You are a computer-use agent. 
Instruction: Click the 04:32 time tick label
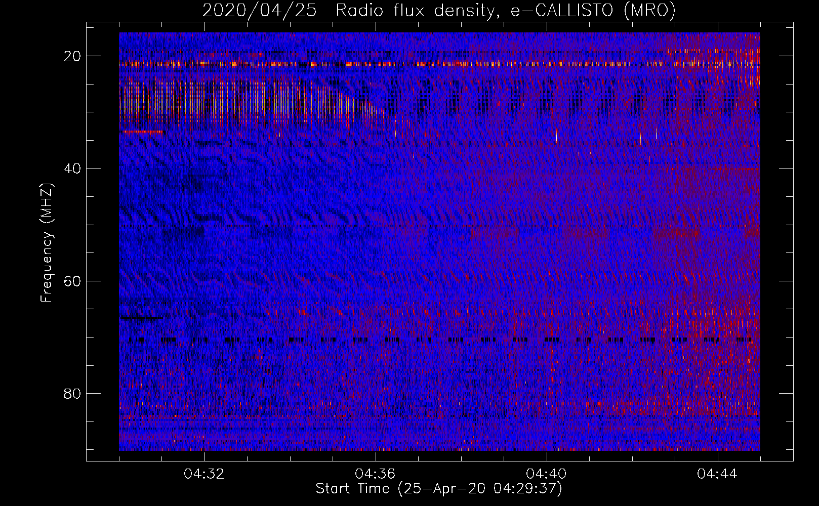[204, 474]
